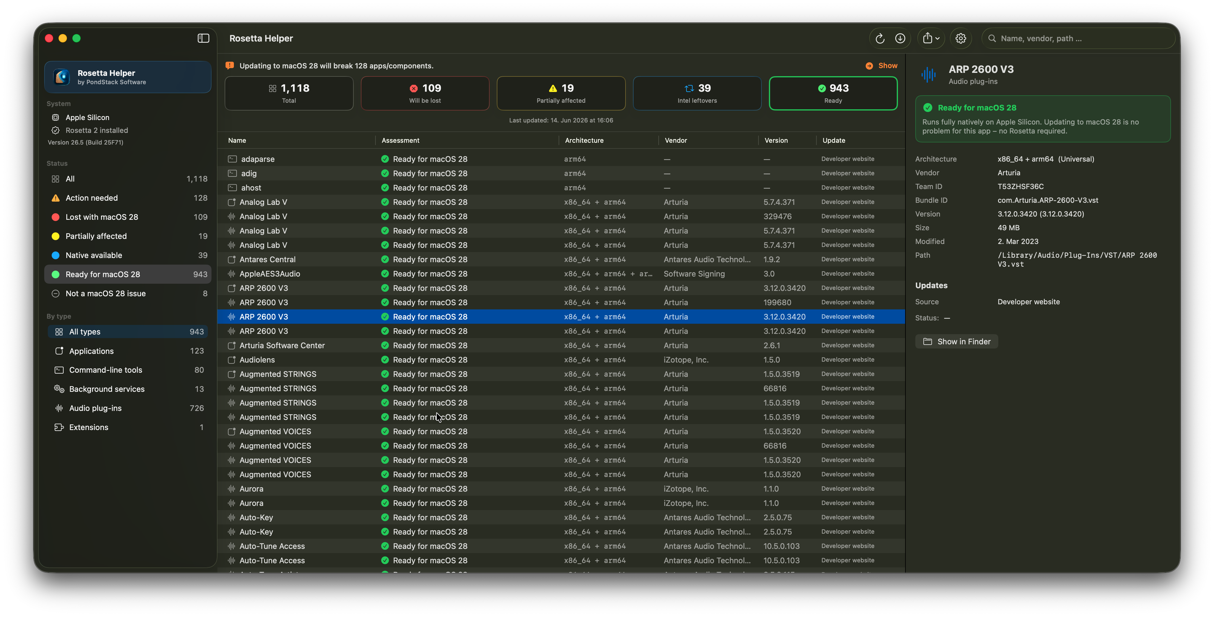This screenshot has height=617, width=1214.
Task: Click the Applications type icon
Action: click(x=59, y=350)
